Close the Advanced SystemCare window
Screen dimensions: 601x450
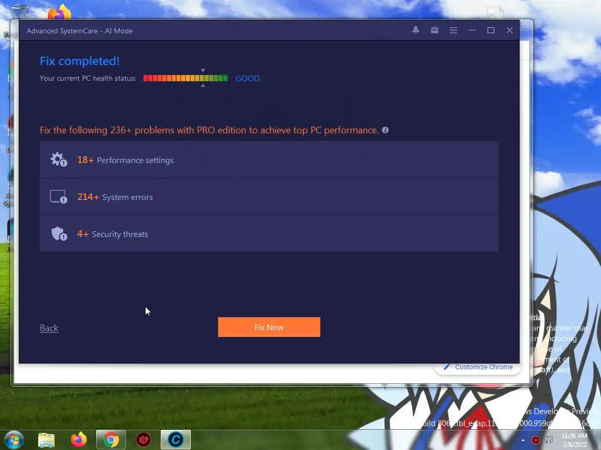pyautogui.click(x=509, y=30)
